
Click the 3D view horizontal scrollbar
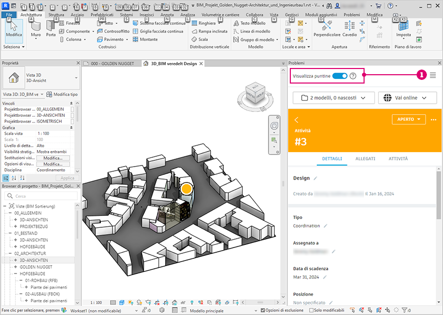(x=260, y=303)
